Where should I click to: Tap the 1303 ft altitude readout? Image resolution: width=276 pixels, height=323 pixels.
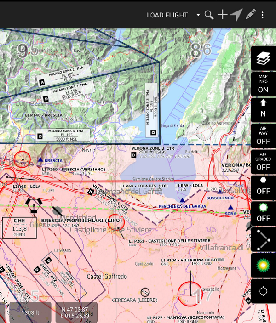29,312
